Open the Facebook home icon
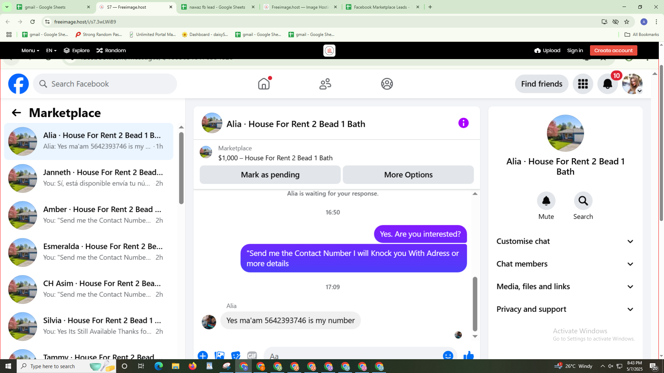The image size is (664, 373). point(264,84)
